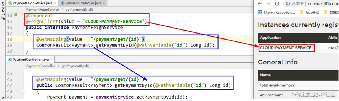Viewport: 339px width, 101px height.
Task: Click the General Info heading
Action: tap(278, 62)
